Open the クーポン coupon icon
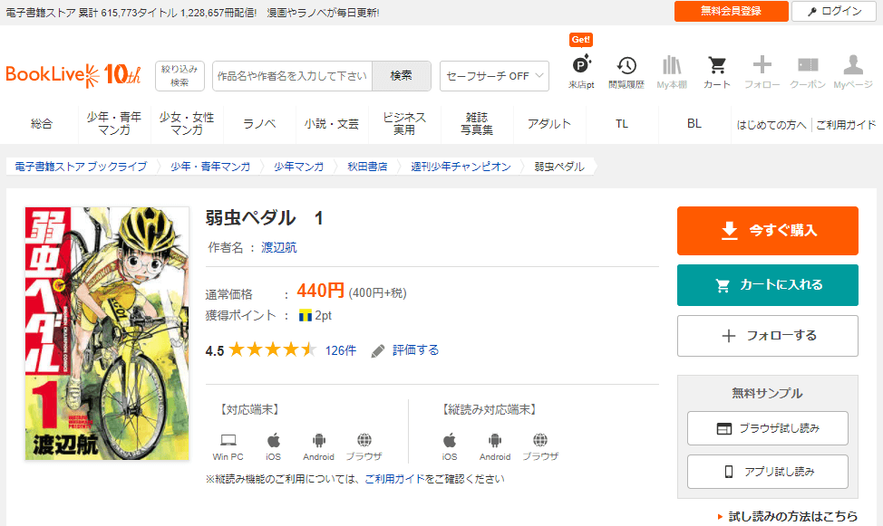This screenshot has width=883, height=526. [x=807, y=72]
